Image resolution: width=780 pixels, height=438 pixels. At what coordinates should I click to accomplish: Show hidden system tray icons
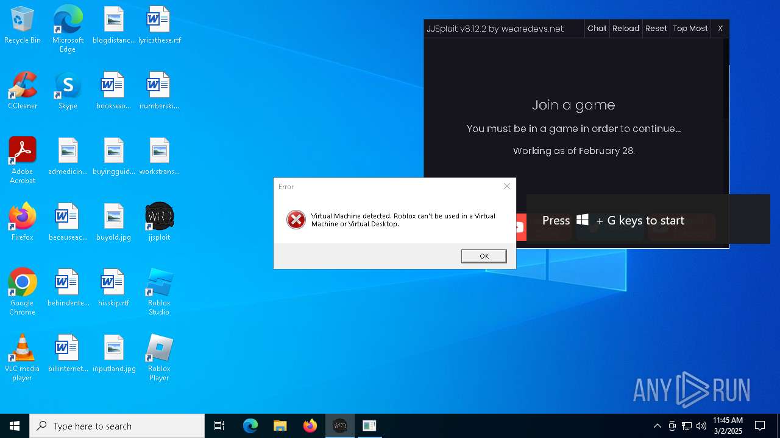pyautogui.click(x=657, y=426)
